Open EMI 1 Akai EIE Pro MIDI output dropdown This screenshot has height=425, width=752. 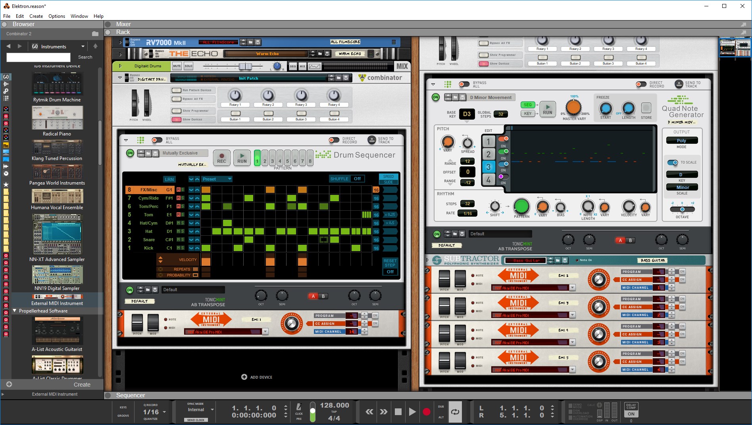265,332
